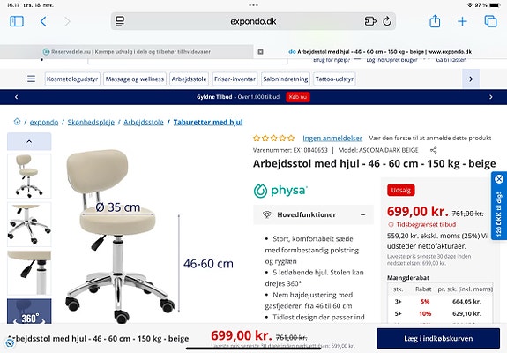Reload the expondo.dk page

pos(387,21)
